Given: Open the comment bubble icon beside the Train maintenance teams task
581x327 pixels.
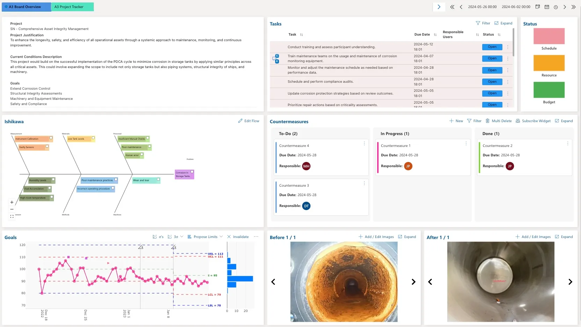Looking at the screenshot, I should (x=275, y=59).
